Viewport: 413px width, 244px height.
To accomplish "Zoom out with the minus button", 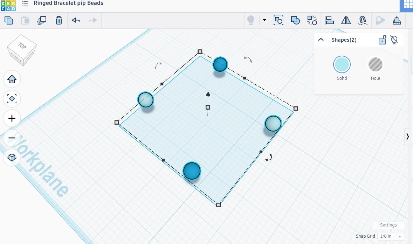I will pyautogui.click(x=12, y=138).
